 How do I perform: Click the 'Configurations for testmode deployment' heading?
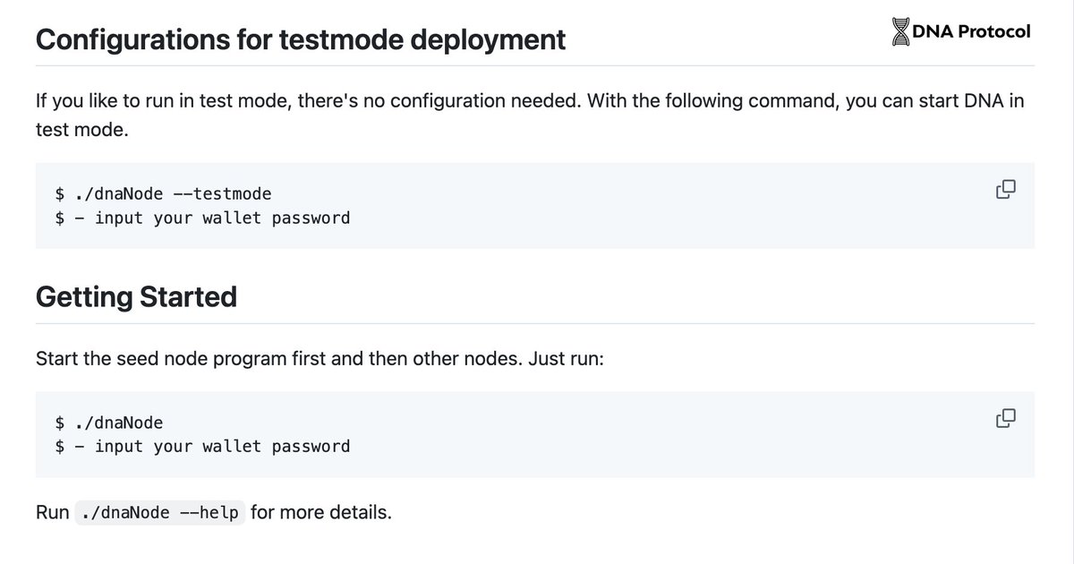301,39
